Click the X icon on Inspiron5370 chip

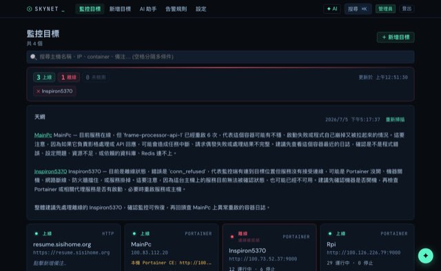(39, 91)
